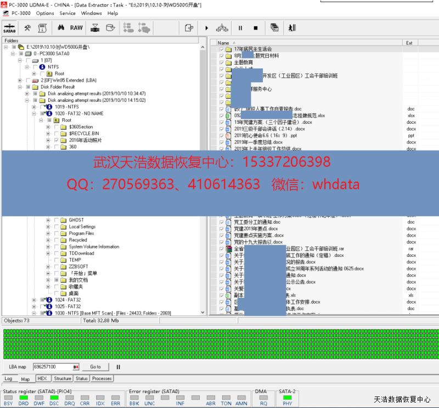Switch to the HEX tab
Image resolution: width=439 pixels, height=408 pixels.
pyautogui.click(x=42, y=378)
